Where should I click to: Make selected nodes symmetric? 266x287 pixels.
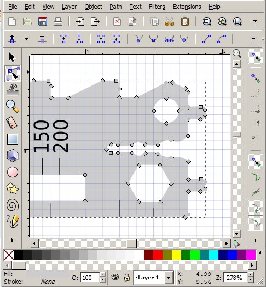pyautogui.click(x=169, y=39)
